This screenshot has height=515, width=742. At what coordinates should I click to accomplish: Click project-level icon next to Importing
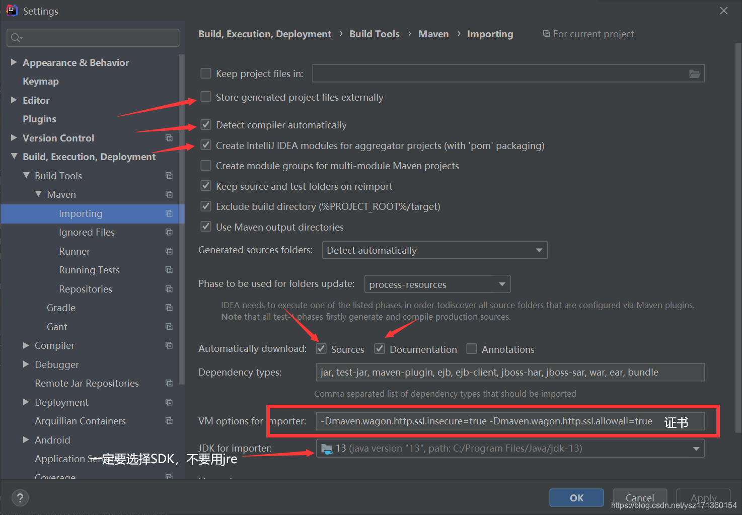click(169, 213)
